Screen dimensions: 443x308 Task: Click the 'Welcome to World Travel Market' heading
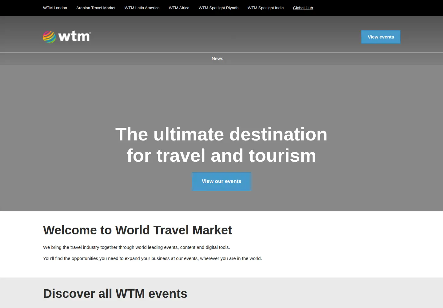[x=138, y=230]
